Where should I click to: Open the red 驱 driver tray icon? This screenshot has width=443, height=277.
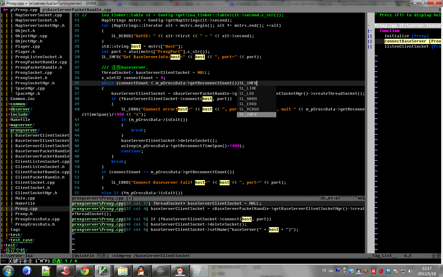(x=373, y=271)
